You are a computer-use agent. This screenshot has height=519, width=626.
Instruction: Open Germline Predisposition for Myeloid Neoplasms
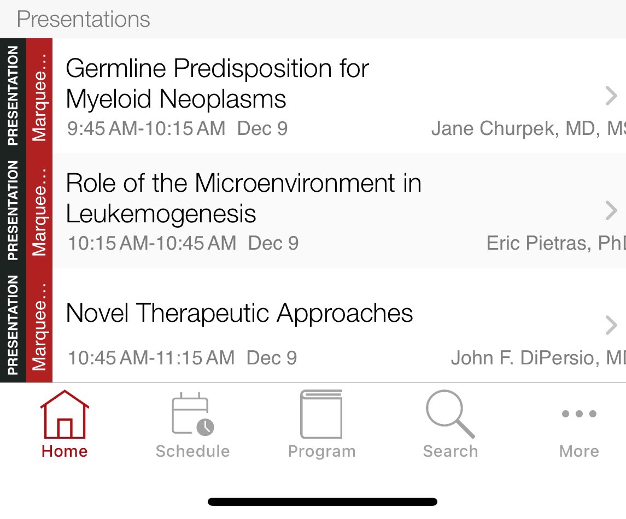click(x=217, y=84)
